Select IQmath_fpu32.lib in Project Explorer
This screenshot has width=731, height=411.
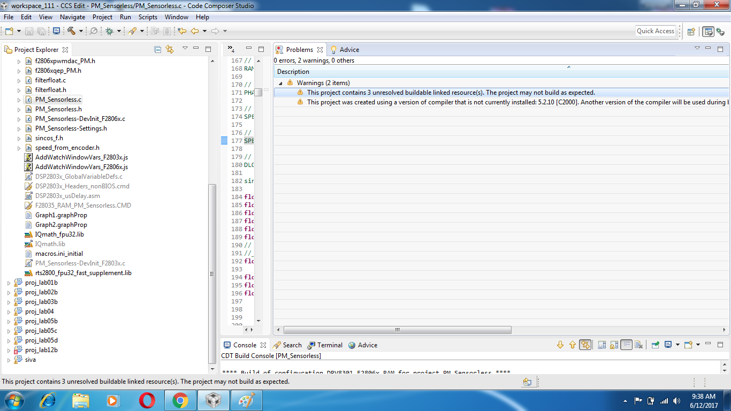tap(59, 234)
